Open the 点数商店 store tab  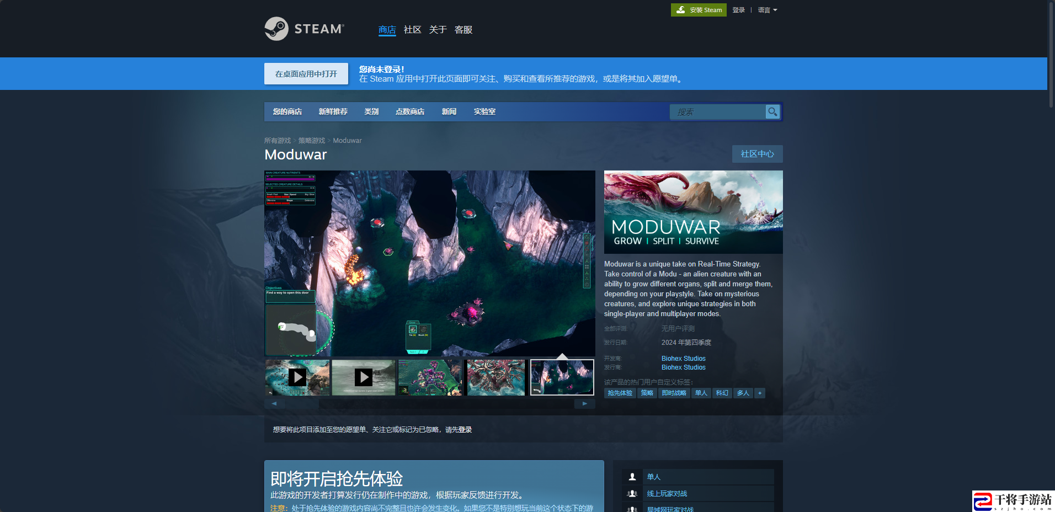click(410, 111)
